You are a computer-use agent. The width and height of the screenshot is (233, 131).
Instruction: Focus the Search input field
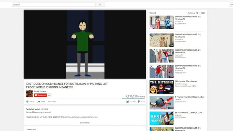54,5
